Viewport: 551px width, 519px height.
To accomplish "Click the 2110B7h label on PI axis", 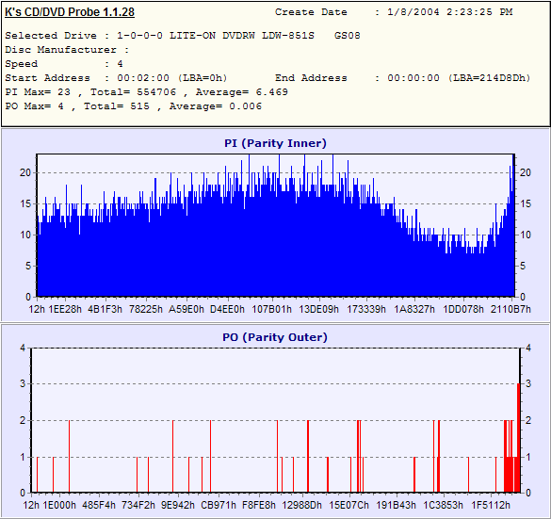I will coord(510,309).
